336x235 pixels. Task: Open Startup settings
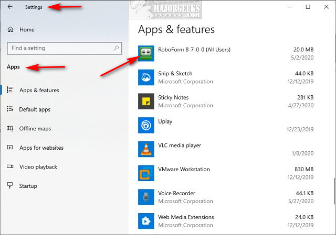(x=28, y=186)
